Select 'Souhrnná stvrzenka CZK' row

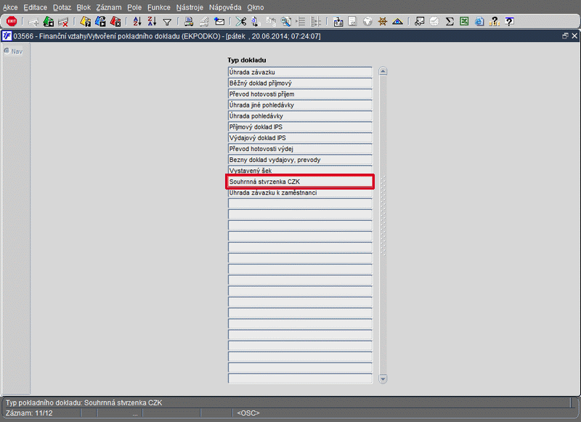click(x=300, y=182)
